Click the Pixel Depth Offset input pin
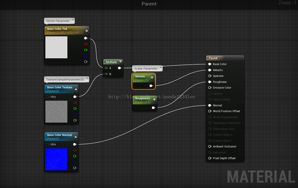 [x=210, y=158]
